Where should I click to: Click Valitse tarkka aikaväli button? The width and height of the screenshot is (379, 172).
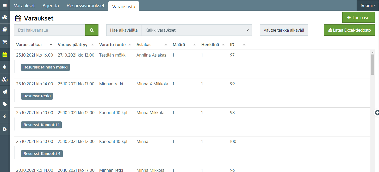pos(284,30)
